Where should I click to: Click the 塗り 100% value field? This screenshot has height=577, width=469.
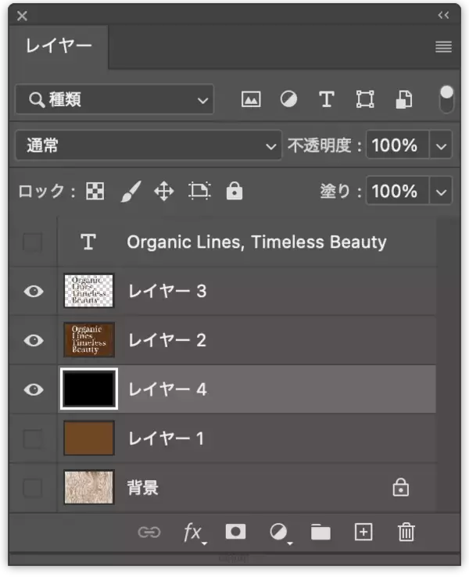click(398, 191)
